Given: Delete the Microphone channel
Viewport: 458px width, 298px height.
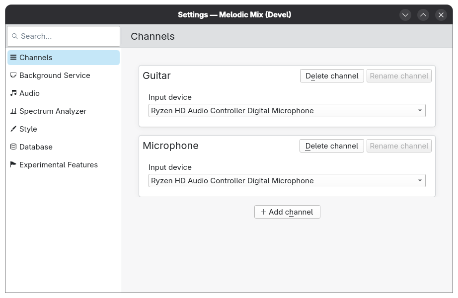Looking at the screenshot, I should (x=332, y=146).
